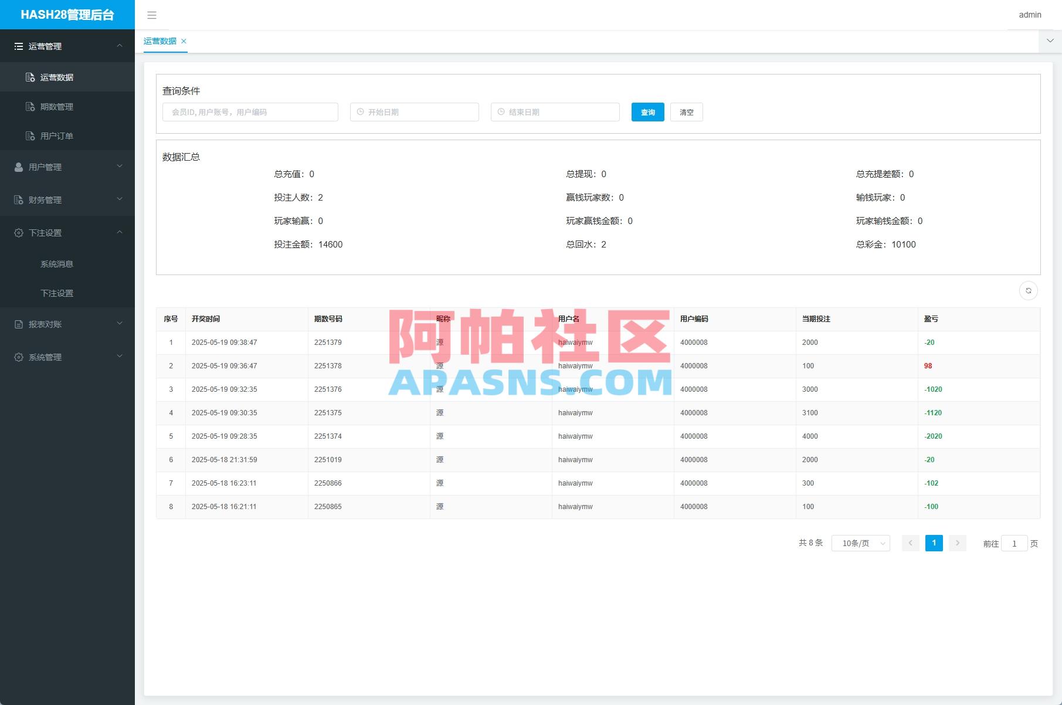This screenshot has width=1062, height=705.
Task: Click the 系统管理 gear icon
Action: [18, 357]
